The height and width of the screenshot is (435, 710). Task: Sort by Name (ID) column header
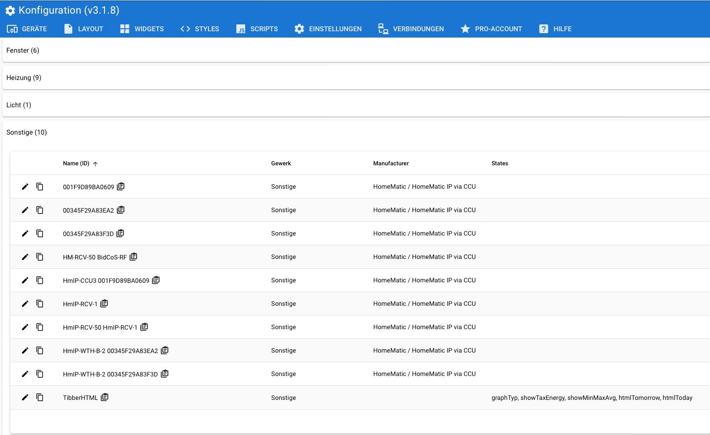click(76, 163)
